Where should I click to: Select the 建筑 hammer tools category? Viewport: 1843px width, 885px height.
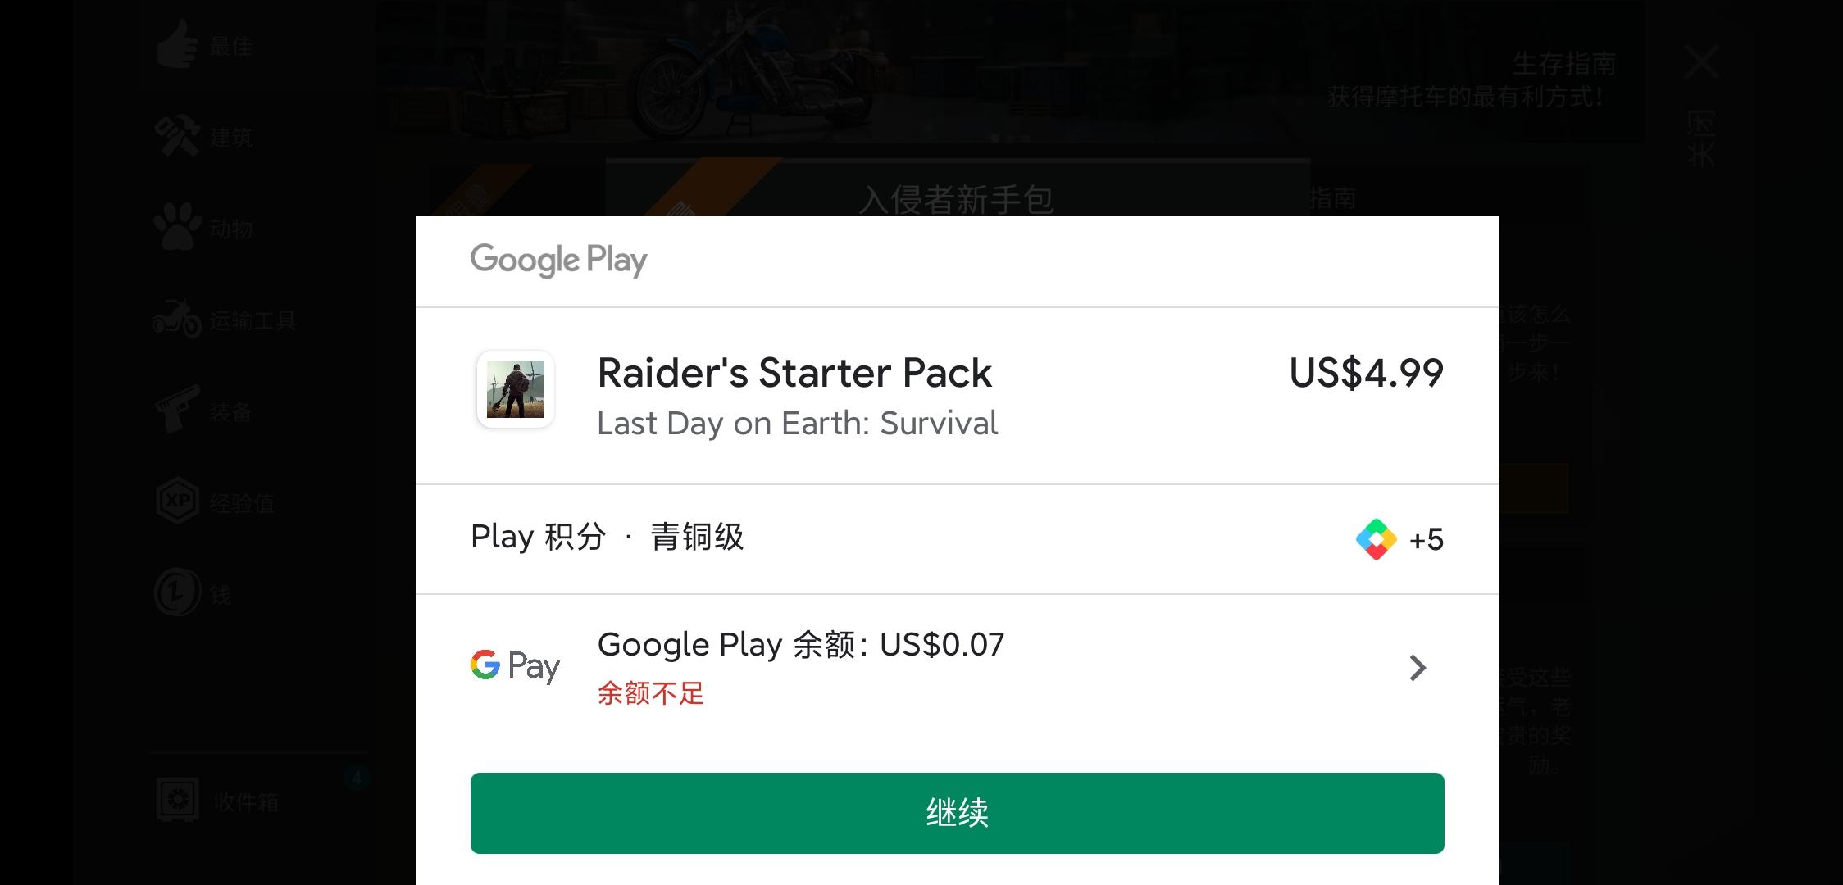pyautogui.click(x=205, y=137)
